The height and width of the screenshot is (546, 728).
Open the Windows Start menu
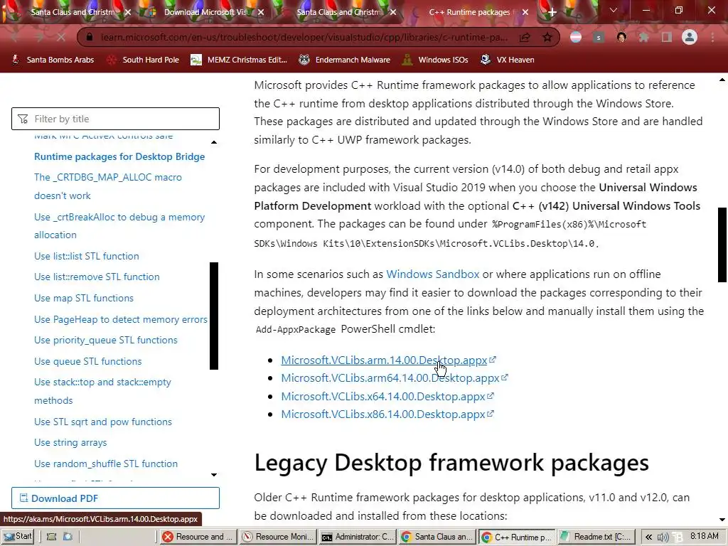(18, 536)
